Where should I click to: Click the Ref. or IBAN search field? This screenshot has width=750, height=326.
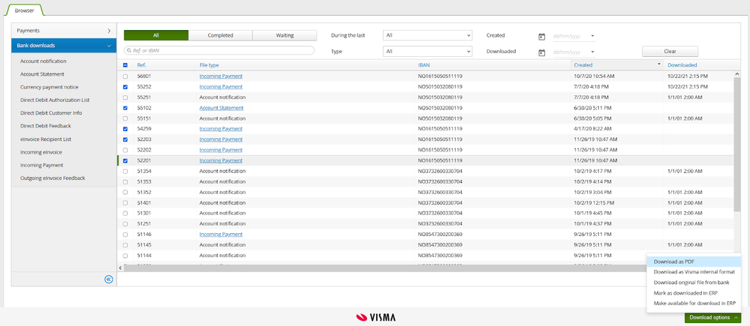(x=219, y=51)
